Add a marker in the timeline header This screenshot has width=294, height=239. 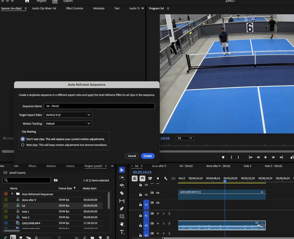coord(158,178)
